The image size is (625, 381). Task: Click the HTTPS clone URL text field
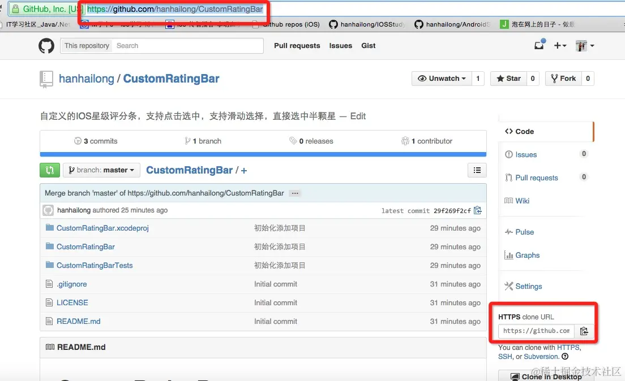[537, 331]
